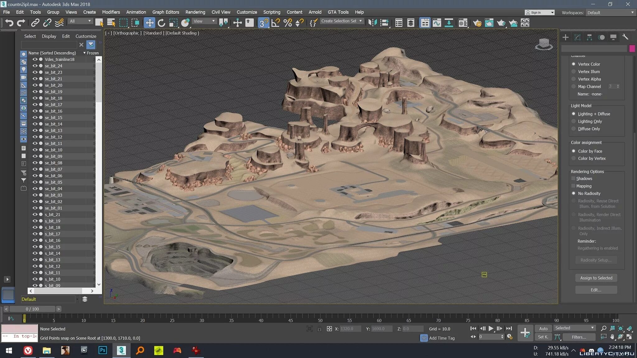Open the GTA Tools menu
The image size is (637, 358).
click(x=338, y=12)
